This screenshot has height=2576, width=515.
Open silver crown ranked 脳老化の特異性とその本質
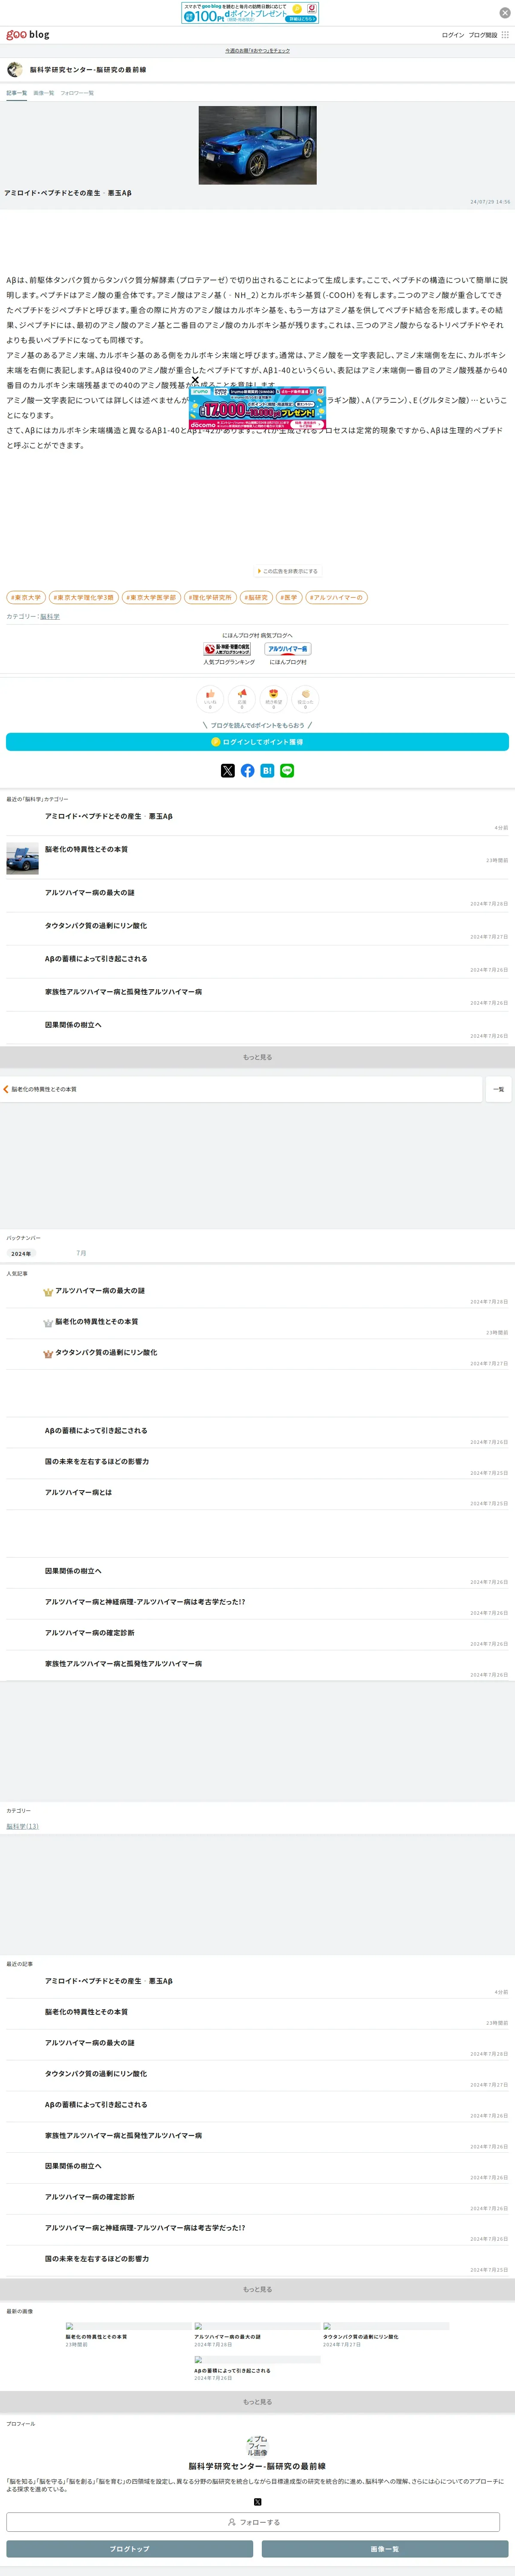97,1321
